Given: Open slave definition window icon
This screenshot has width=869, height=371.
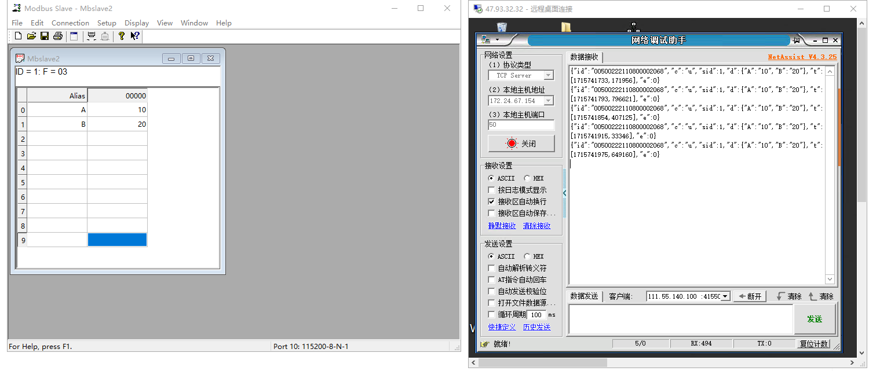Looking at the screenshot, I should point(74,36).
